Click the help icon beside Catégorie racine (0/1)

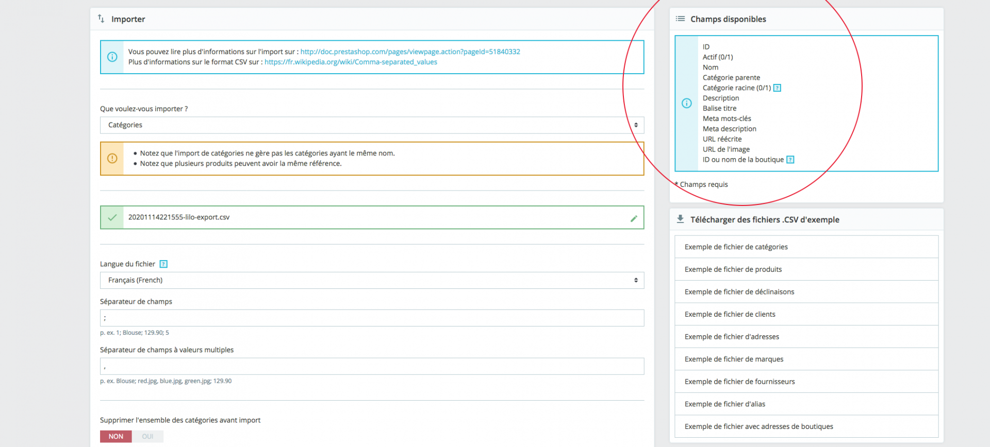(x=777, y=88)
